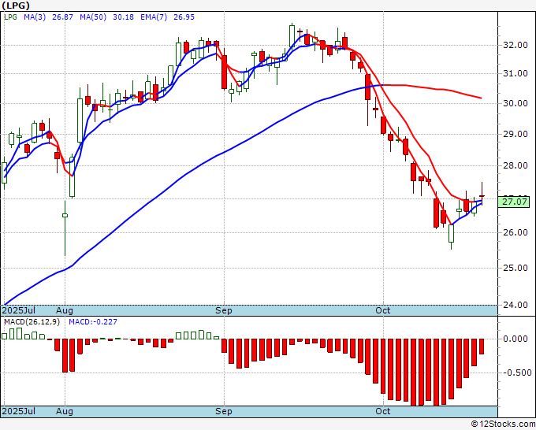
Task: Select the EMA(7) legend label
Action: click(x=154, y=17)
